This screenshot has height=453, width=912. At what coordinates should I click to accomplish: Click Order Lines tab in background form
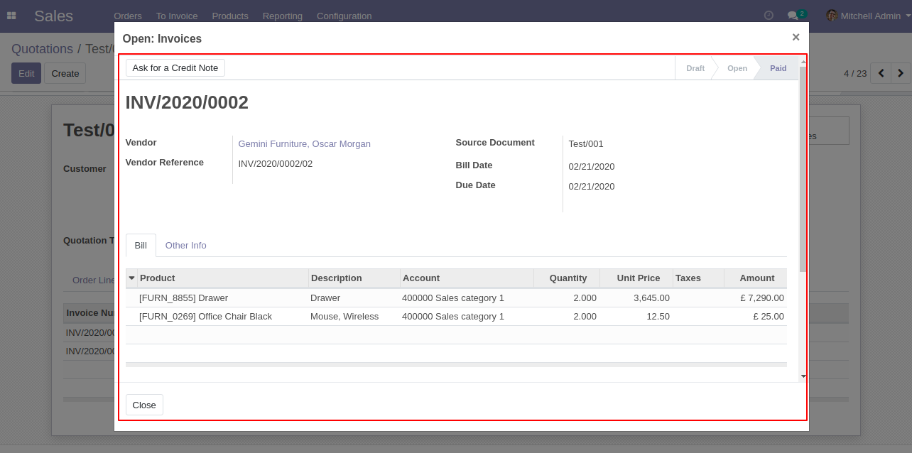click(93, 280)
